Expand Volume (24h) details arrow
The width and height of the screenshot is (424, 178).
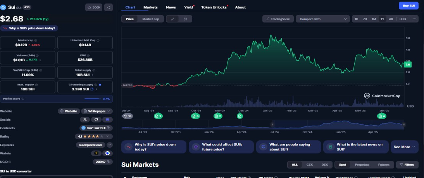[x=40, y=60]
